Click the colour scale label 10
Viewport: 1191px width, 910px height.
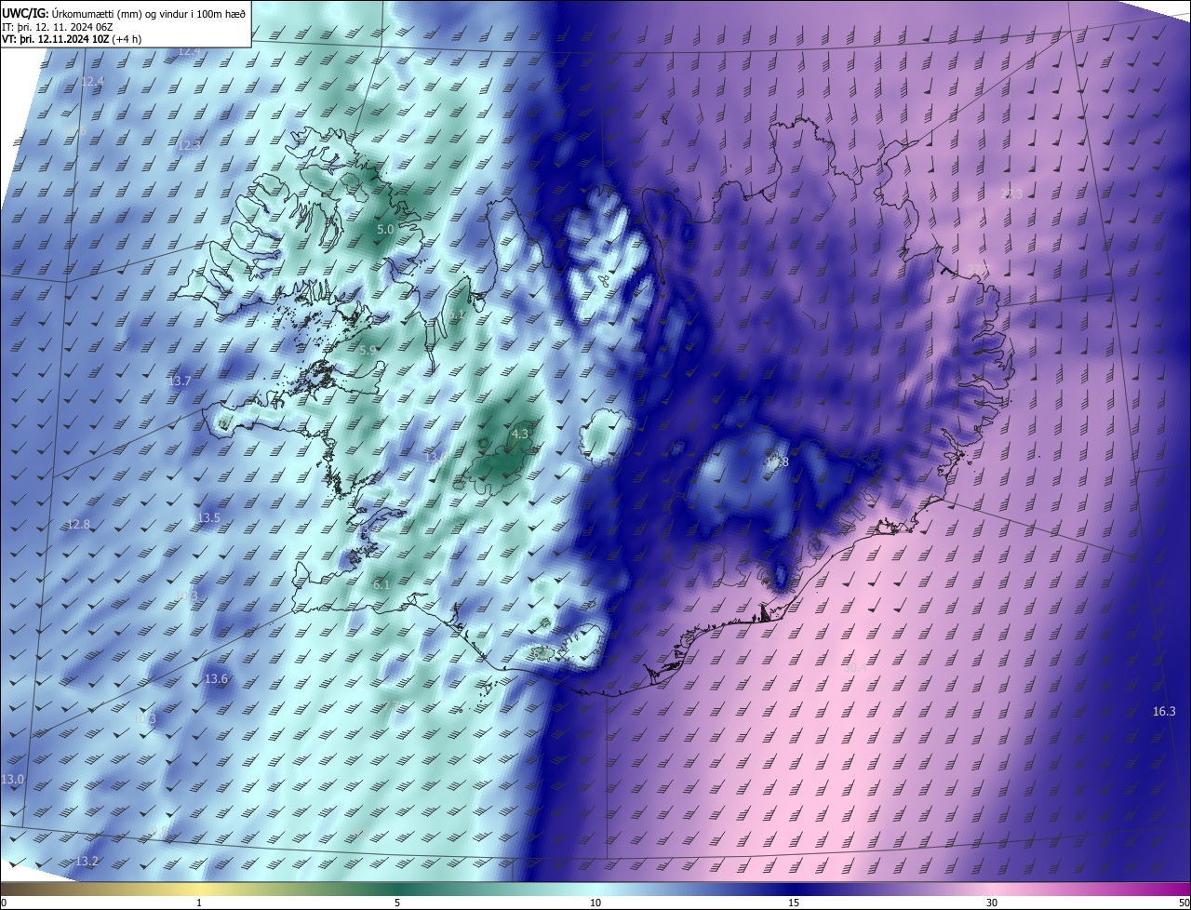click(595, 903)
